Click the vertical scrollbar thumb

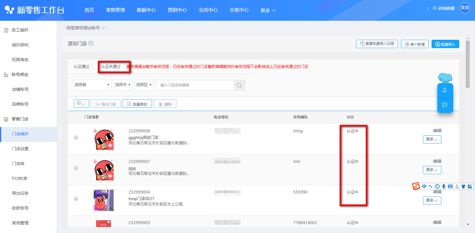pos(468,64)
